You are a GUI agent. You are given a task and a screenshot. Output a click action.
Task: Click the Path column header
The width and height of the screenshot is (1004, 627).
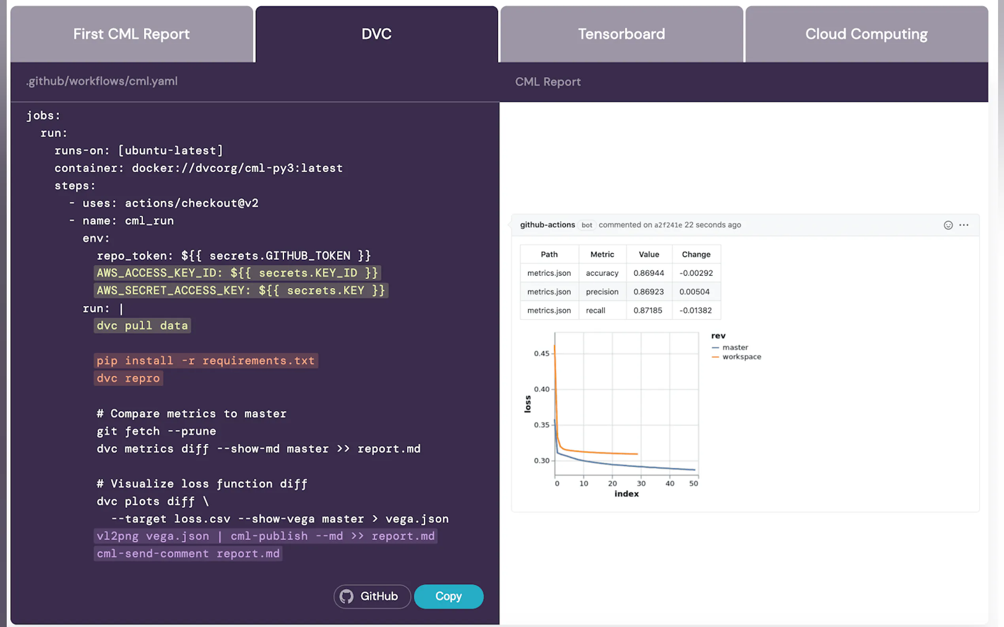(549, 254)
